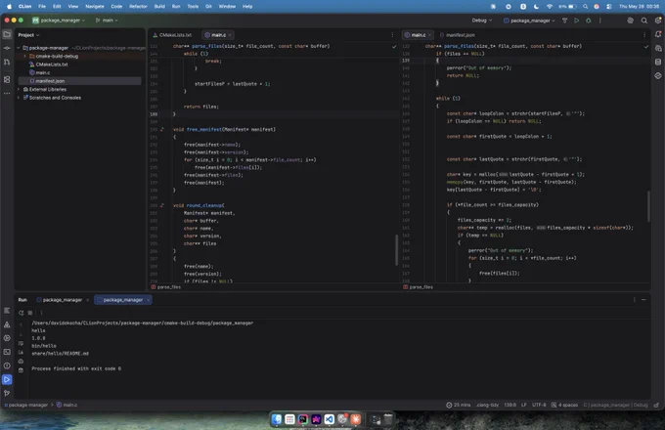Expand External Libraries node
Viewport: 665px width, 430px height.
[19, 89]
